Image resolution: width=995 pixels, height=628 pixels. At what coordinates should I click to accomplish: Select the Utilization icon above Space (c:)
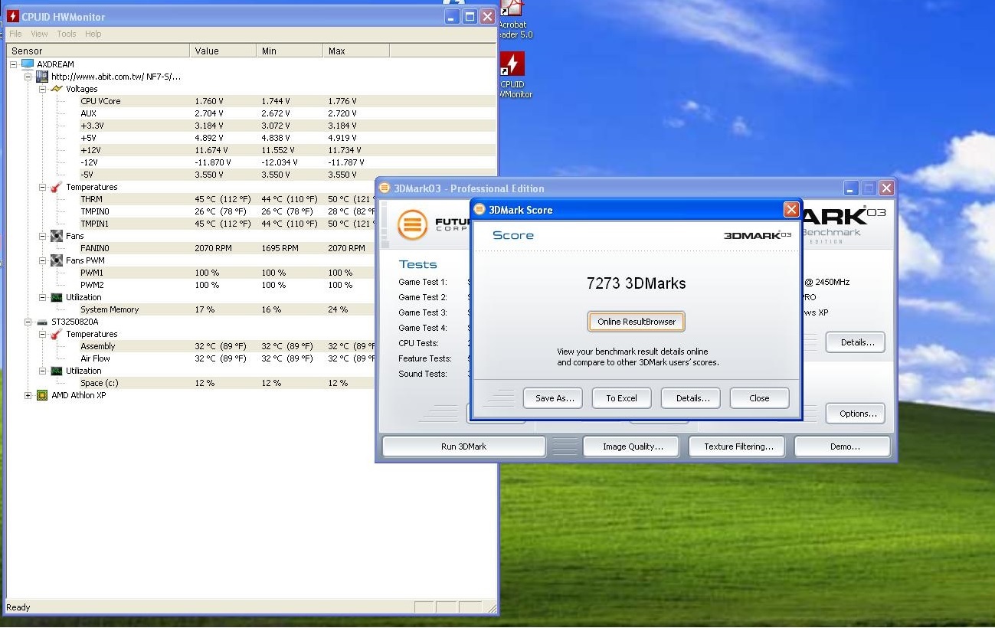tap(57, 371)
